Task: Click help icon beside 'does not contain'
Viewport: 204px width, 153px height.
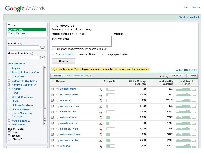Action: (x=31, y=53)
